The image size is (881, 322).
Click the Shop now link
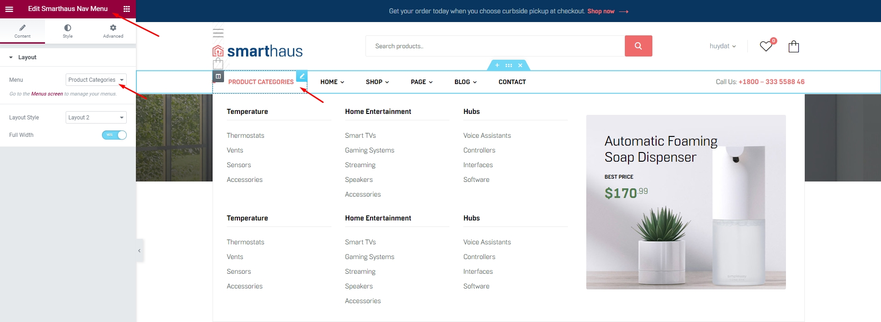tap(601, 11)
